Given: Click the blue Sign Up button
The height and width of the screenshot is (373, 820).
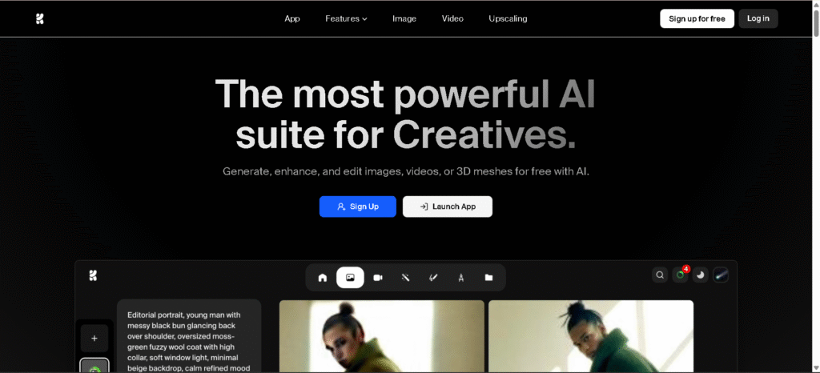Looking at the screenshot, I should [x=358, y=207].
